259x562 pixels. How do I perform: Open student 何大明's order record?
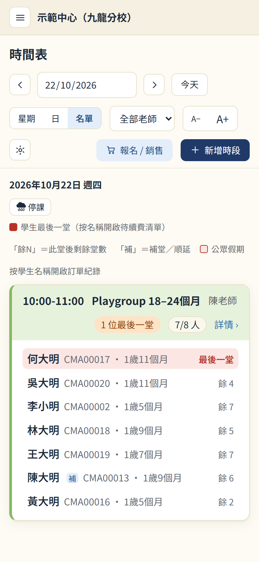coord(43,359)
